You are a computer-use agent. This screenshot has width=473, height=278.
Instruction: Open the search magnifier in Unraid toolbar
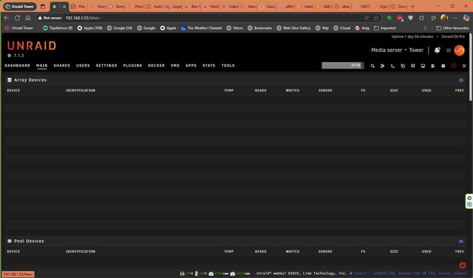point(373,66)
